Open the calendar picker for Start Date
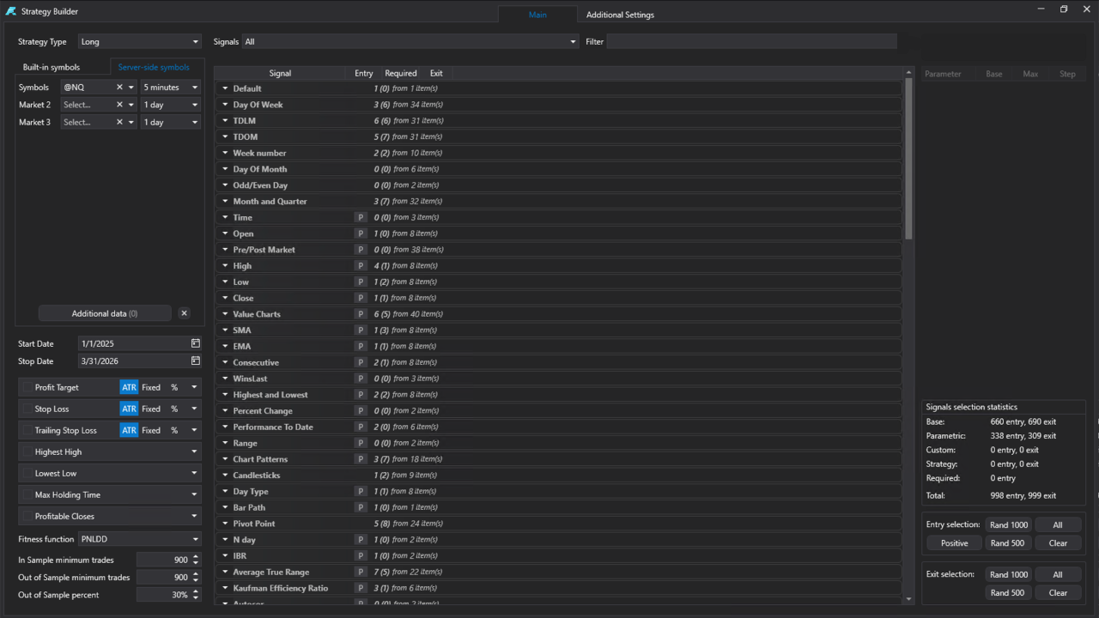 pyautogui.click(x=195, y=343)
